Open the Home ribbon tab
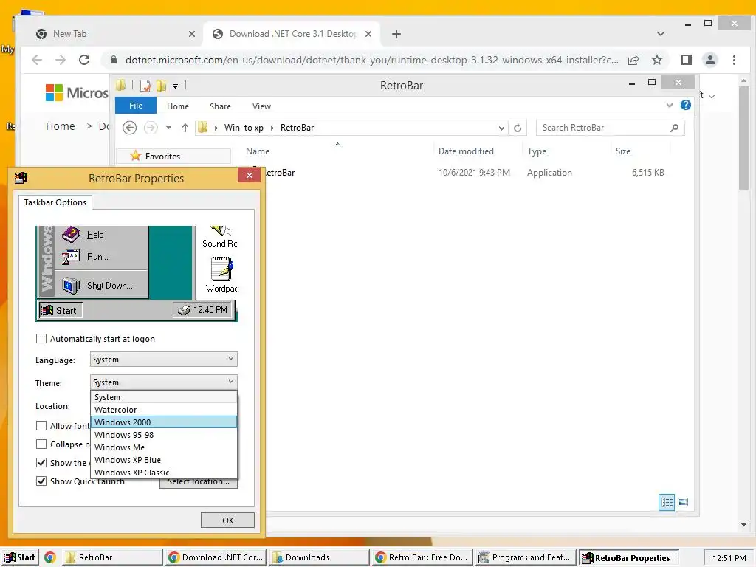The height and width of the screenshot is (567, 756). tap(178, 106)
